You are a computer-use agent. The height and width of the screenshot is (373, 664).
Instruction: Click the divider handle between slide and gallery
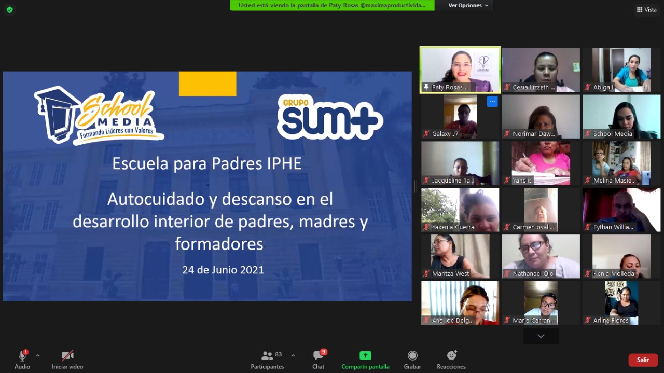coord(415,187)
